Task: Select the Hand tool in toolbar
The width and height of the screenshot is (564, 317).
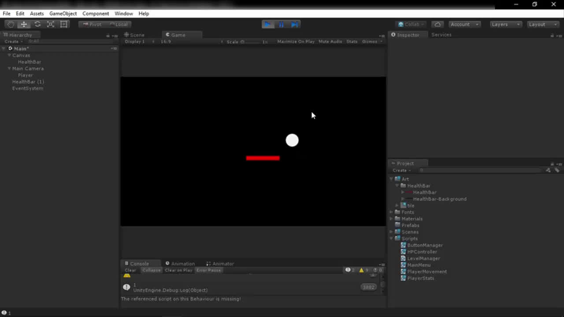Action: [11, 24]
